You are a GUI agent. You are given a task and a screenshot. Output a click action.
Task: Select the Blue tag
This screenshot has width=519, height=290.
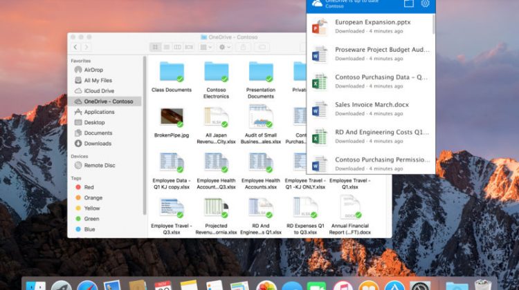[x=106, y=229]
